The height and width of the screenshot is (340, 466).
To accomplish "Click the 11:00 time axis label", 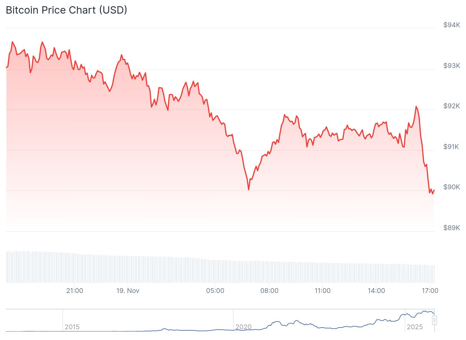I will pyautogui.click(x=323, y=291).
